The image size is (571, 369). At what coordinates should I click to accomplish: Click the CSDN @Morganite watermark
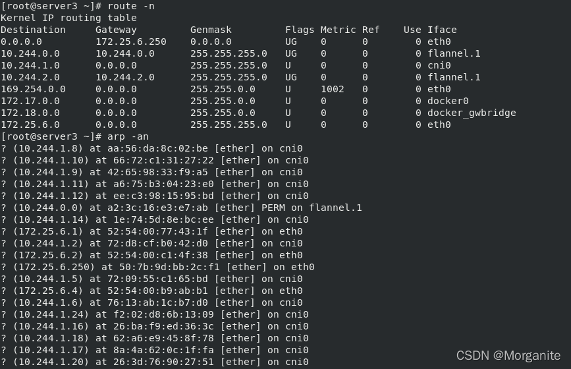(508, 355)
